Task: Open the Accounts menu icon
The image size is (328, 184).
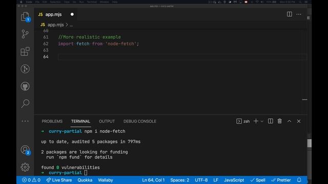Action: pos(25,150)
